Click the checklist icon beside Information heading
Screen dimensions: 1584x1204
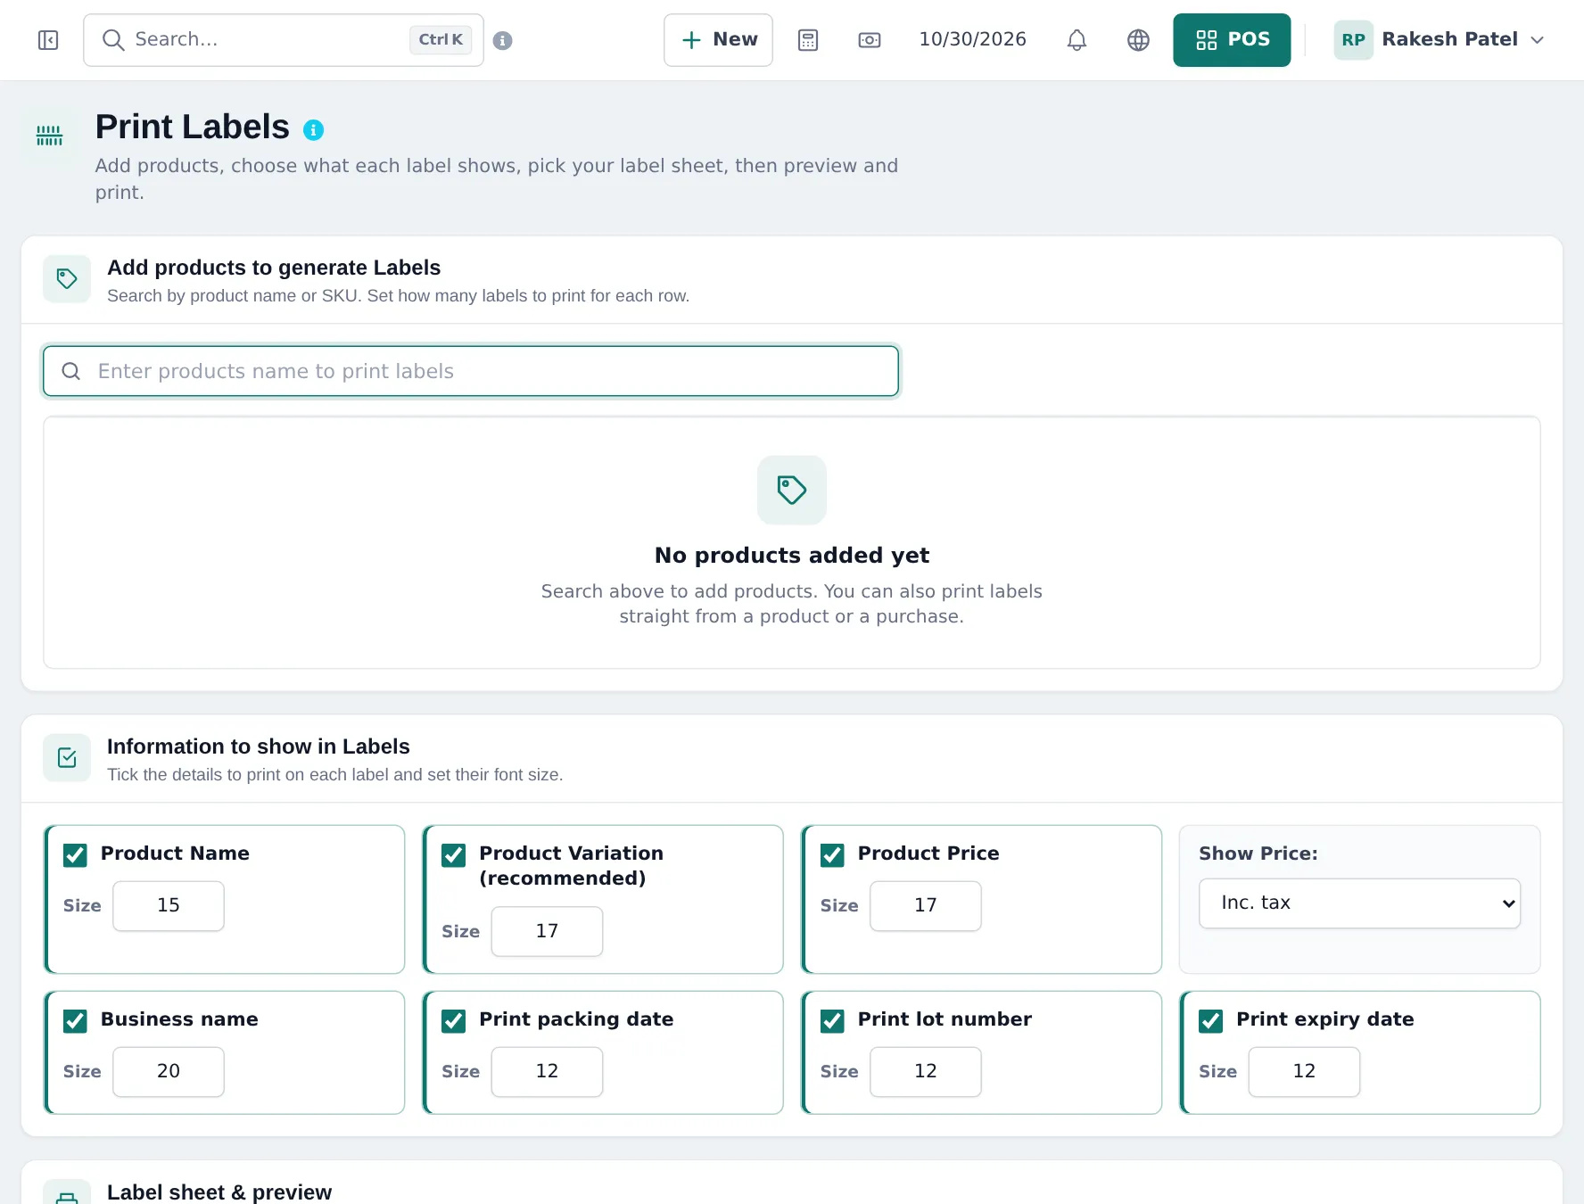pos(67,758)
